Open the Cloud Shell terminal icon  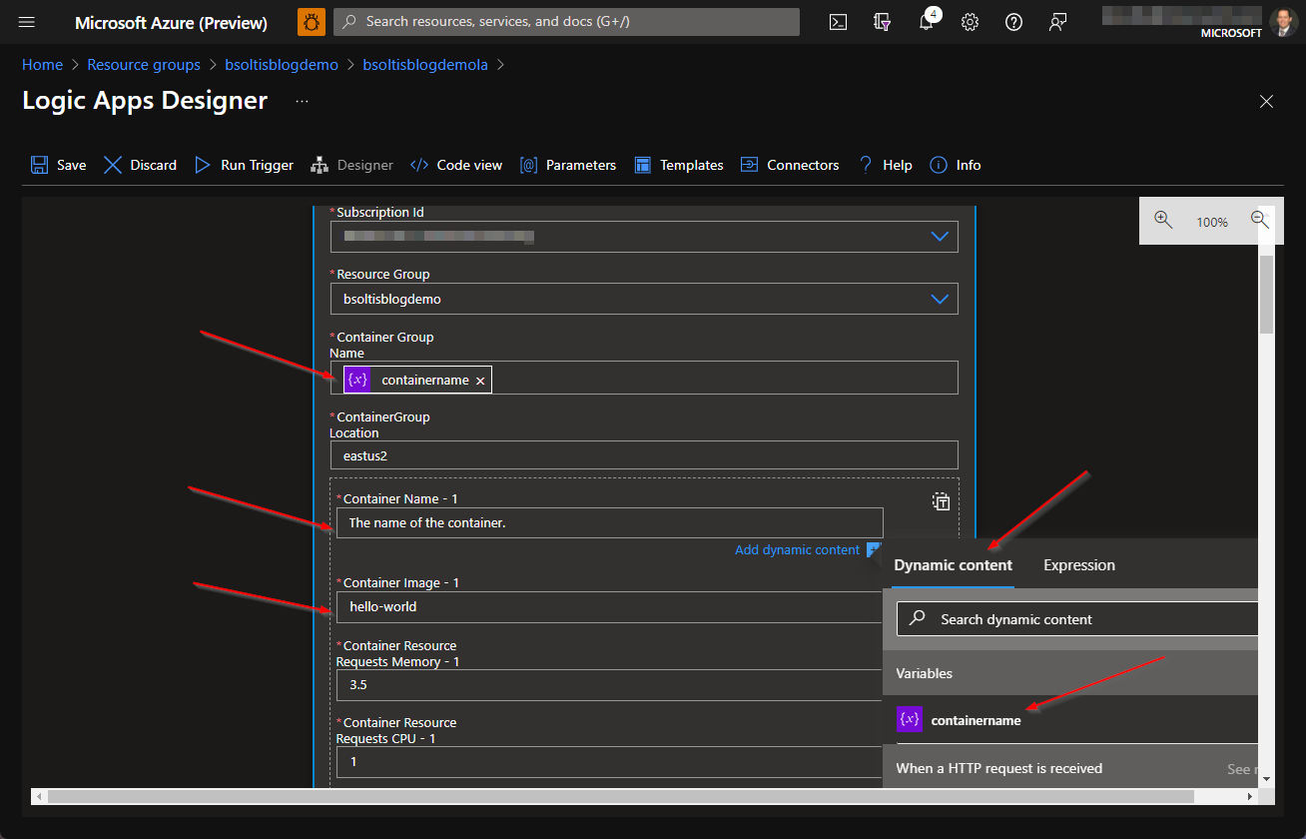[838, 22]
